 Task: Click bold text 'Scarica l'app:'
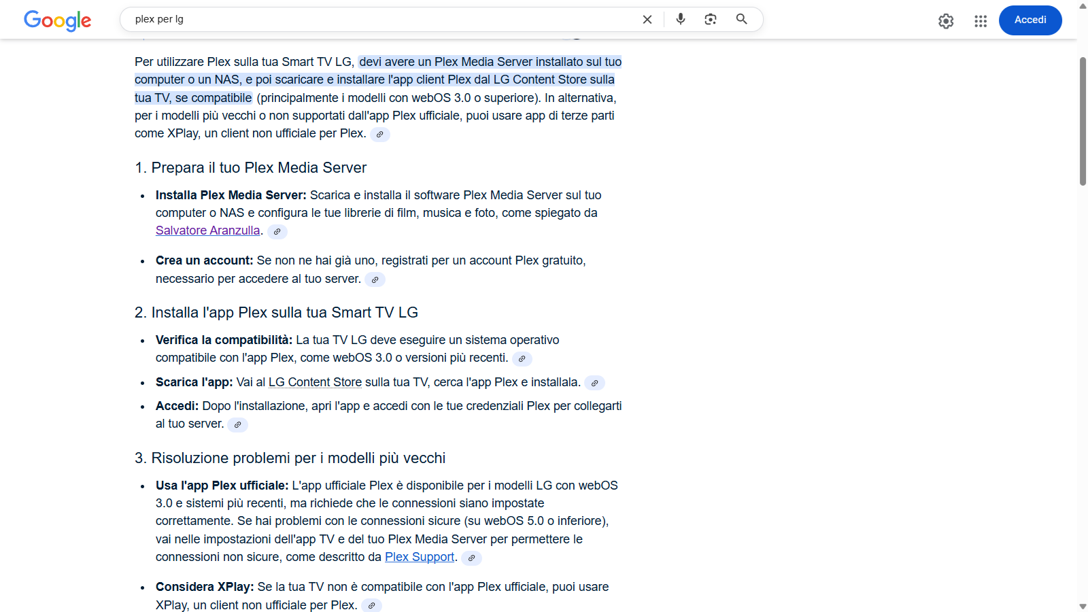(194, 382)
